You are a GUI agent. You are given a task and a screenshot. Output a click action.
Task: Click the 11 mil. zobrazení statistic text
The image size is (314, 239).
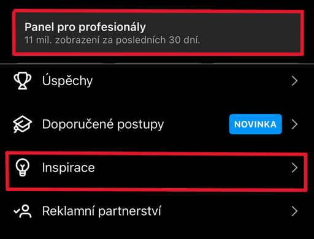click(x=112, y=40)
